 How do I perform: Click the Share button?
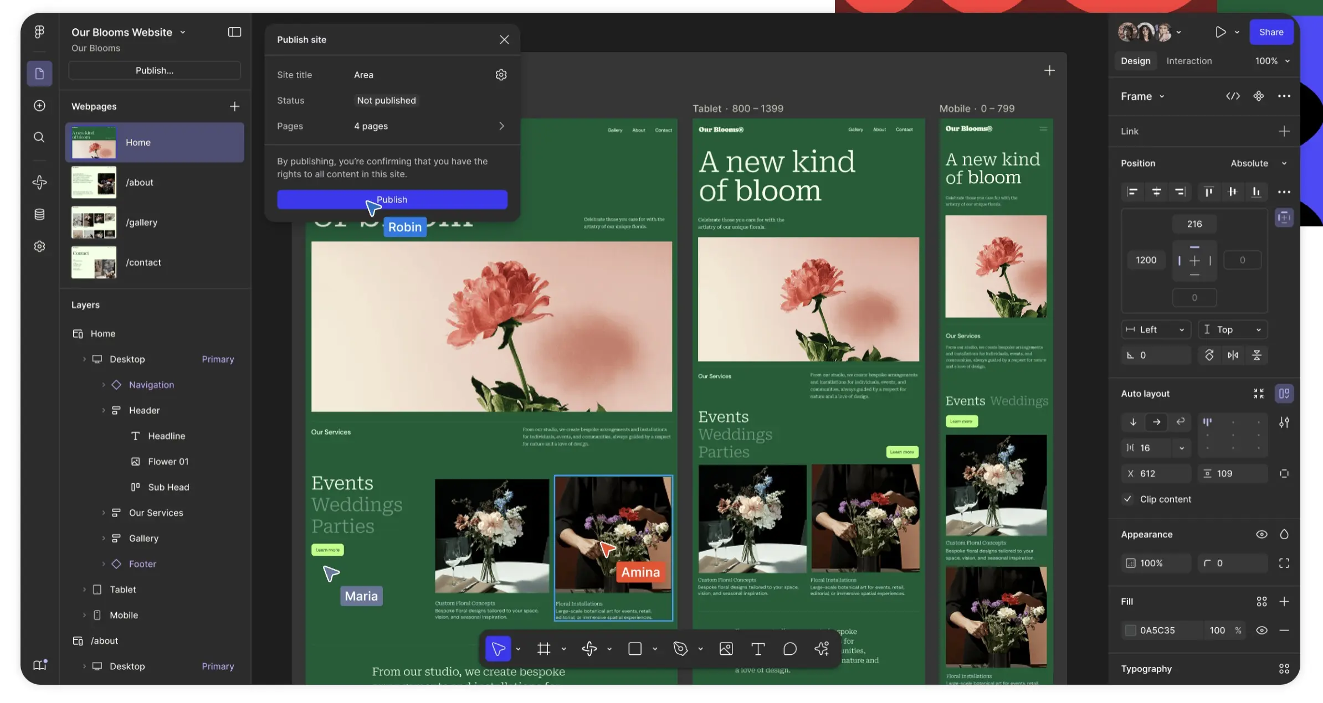point(1271,32)
